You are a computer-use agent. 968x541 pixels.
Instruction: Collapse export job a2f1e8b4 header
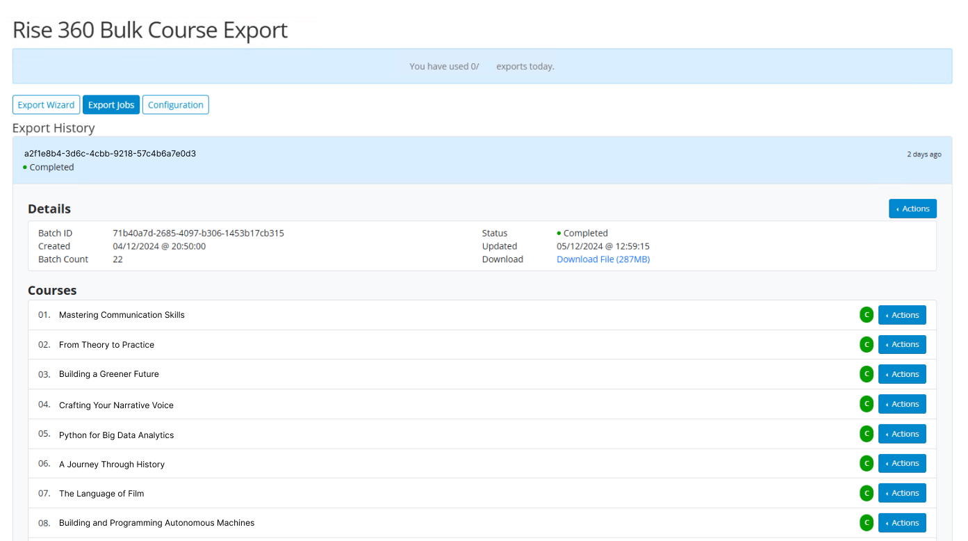(482, 160)
